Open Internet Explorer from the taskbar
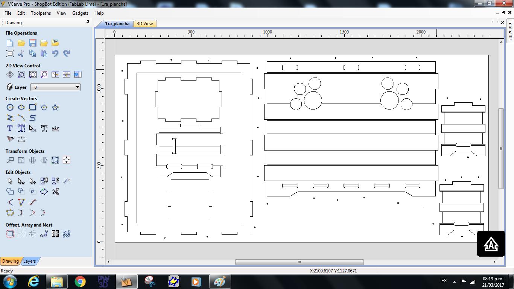This screenshot has height=289, width=514. tap(34, 281)
